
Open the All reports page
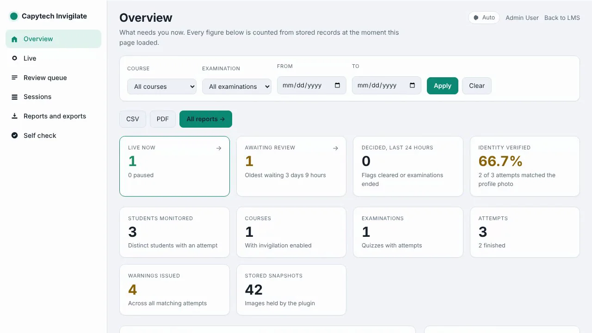tap(206, 119)
